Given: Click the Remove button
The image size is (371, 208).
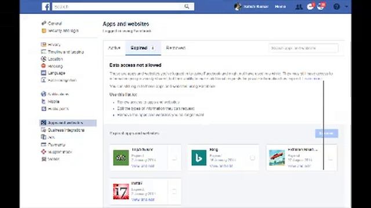Looking at the screenshot, I should tap(326, 133).
